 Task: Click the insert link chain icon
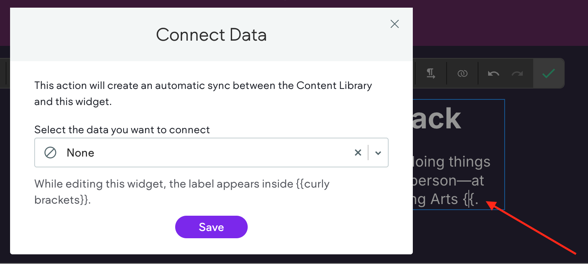click(x=462, y=73)
